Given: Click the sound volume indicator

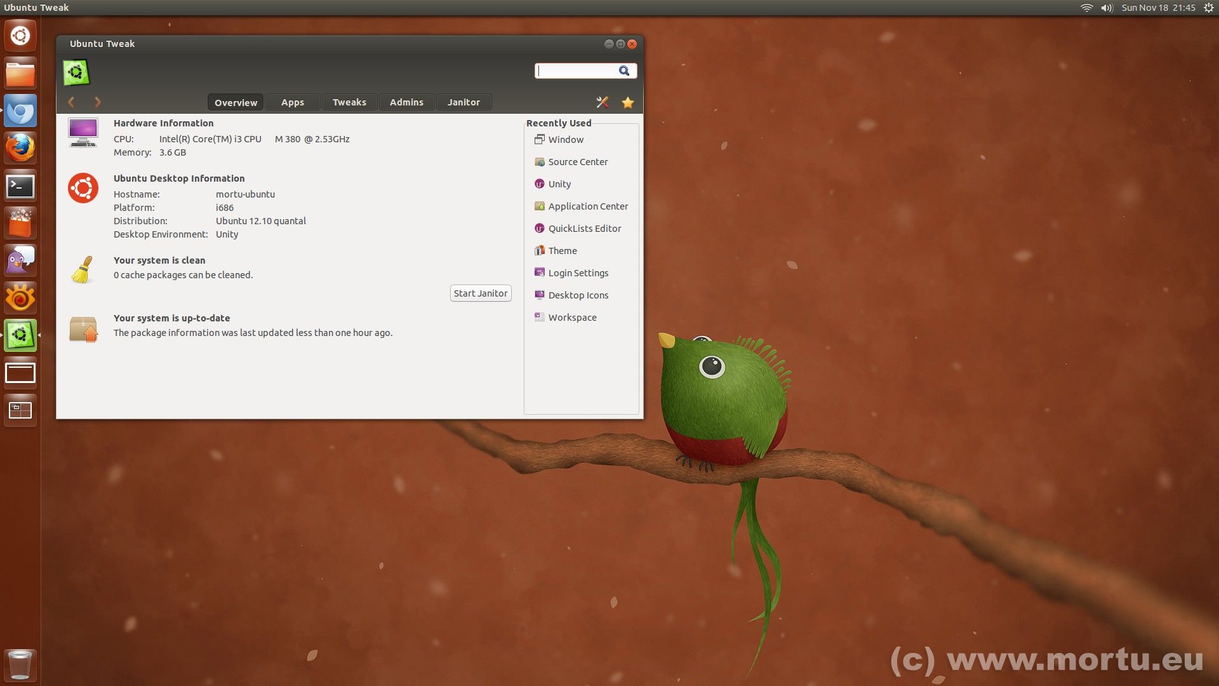Looking at the screenshot, I should (1107, 8).
